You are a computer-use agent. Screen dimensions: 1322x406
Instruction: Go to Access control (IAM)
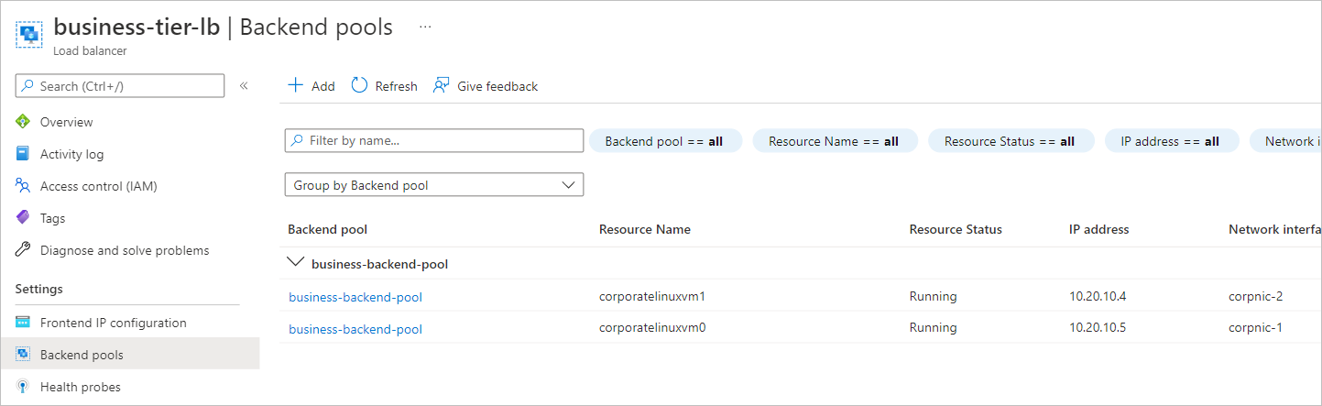tap(99, 186)
